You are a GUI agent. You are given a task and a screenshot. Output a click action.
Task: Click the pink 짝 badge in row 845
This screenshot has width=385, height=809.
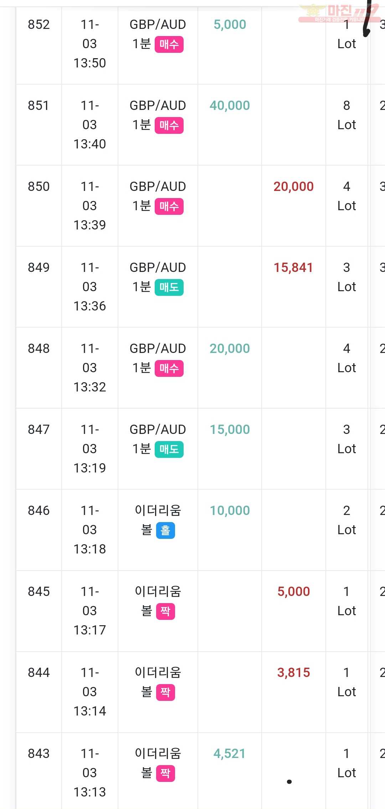(x=165, y=611)
